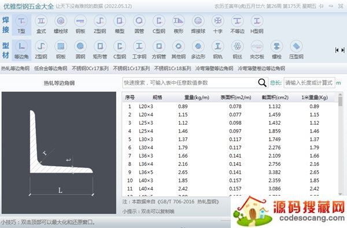The image size is (347, 228).
Task: Sort by the 截面积(cm2) column header
Action: (x=275, y=98)
